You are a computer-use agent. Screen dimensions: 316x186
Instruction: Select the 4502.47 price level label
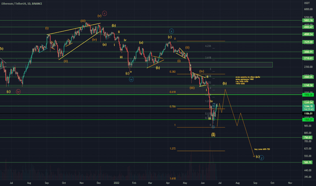tap(308, 27)
